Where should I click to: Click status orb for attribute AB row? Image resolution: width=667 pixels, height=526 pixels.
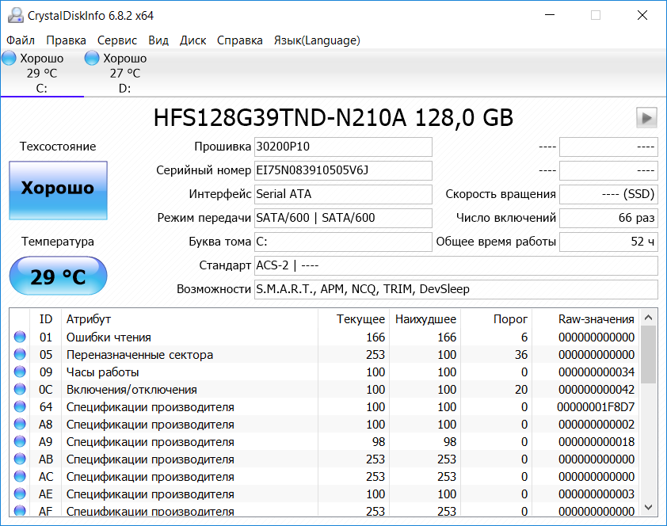pyautogui.click(x=20, y=459)
